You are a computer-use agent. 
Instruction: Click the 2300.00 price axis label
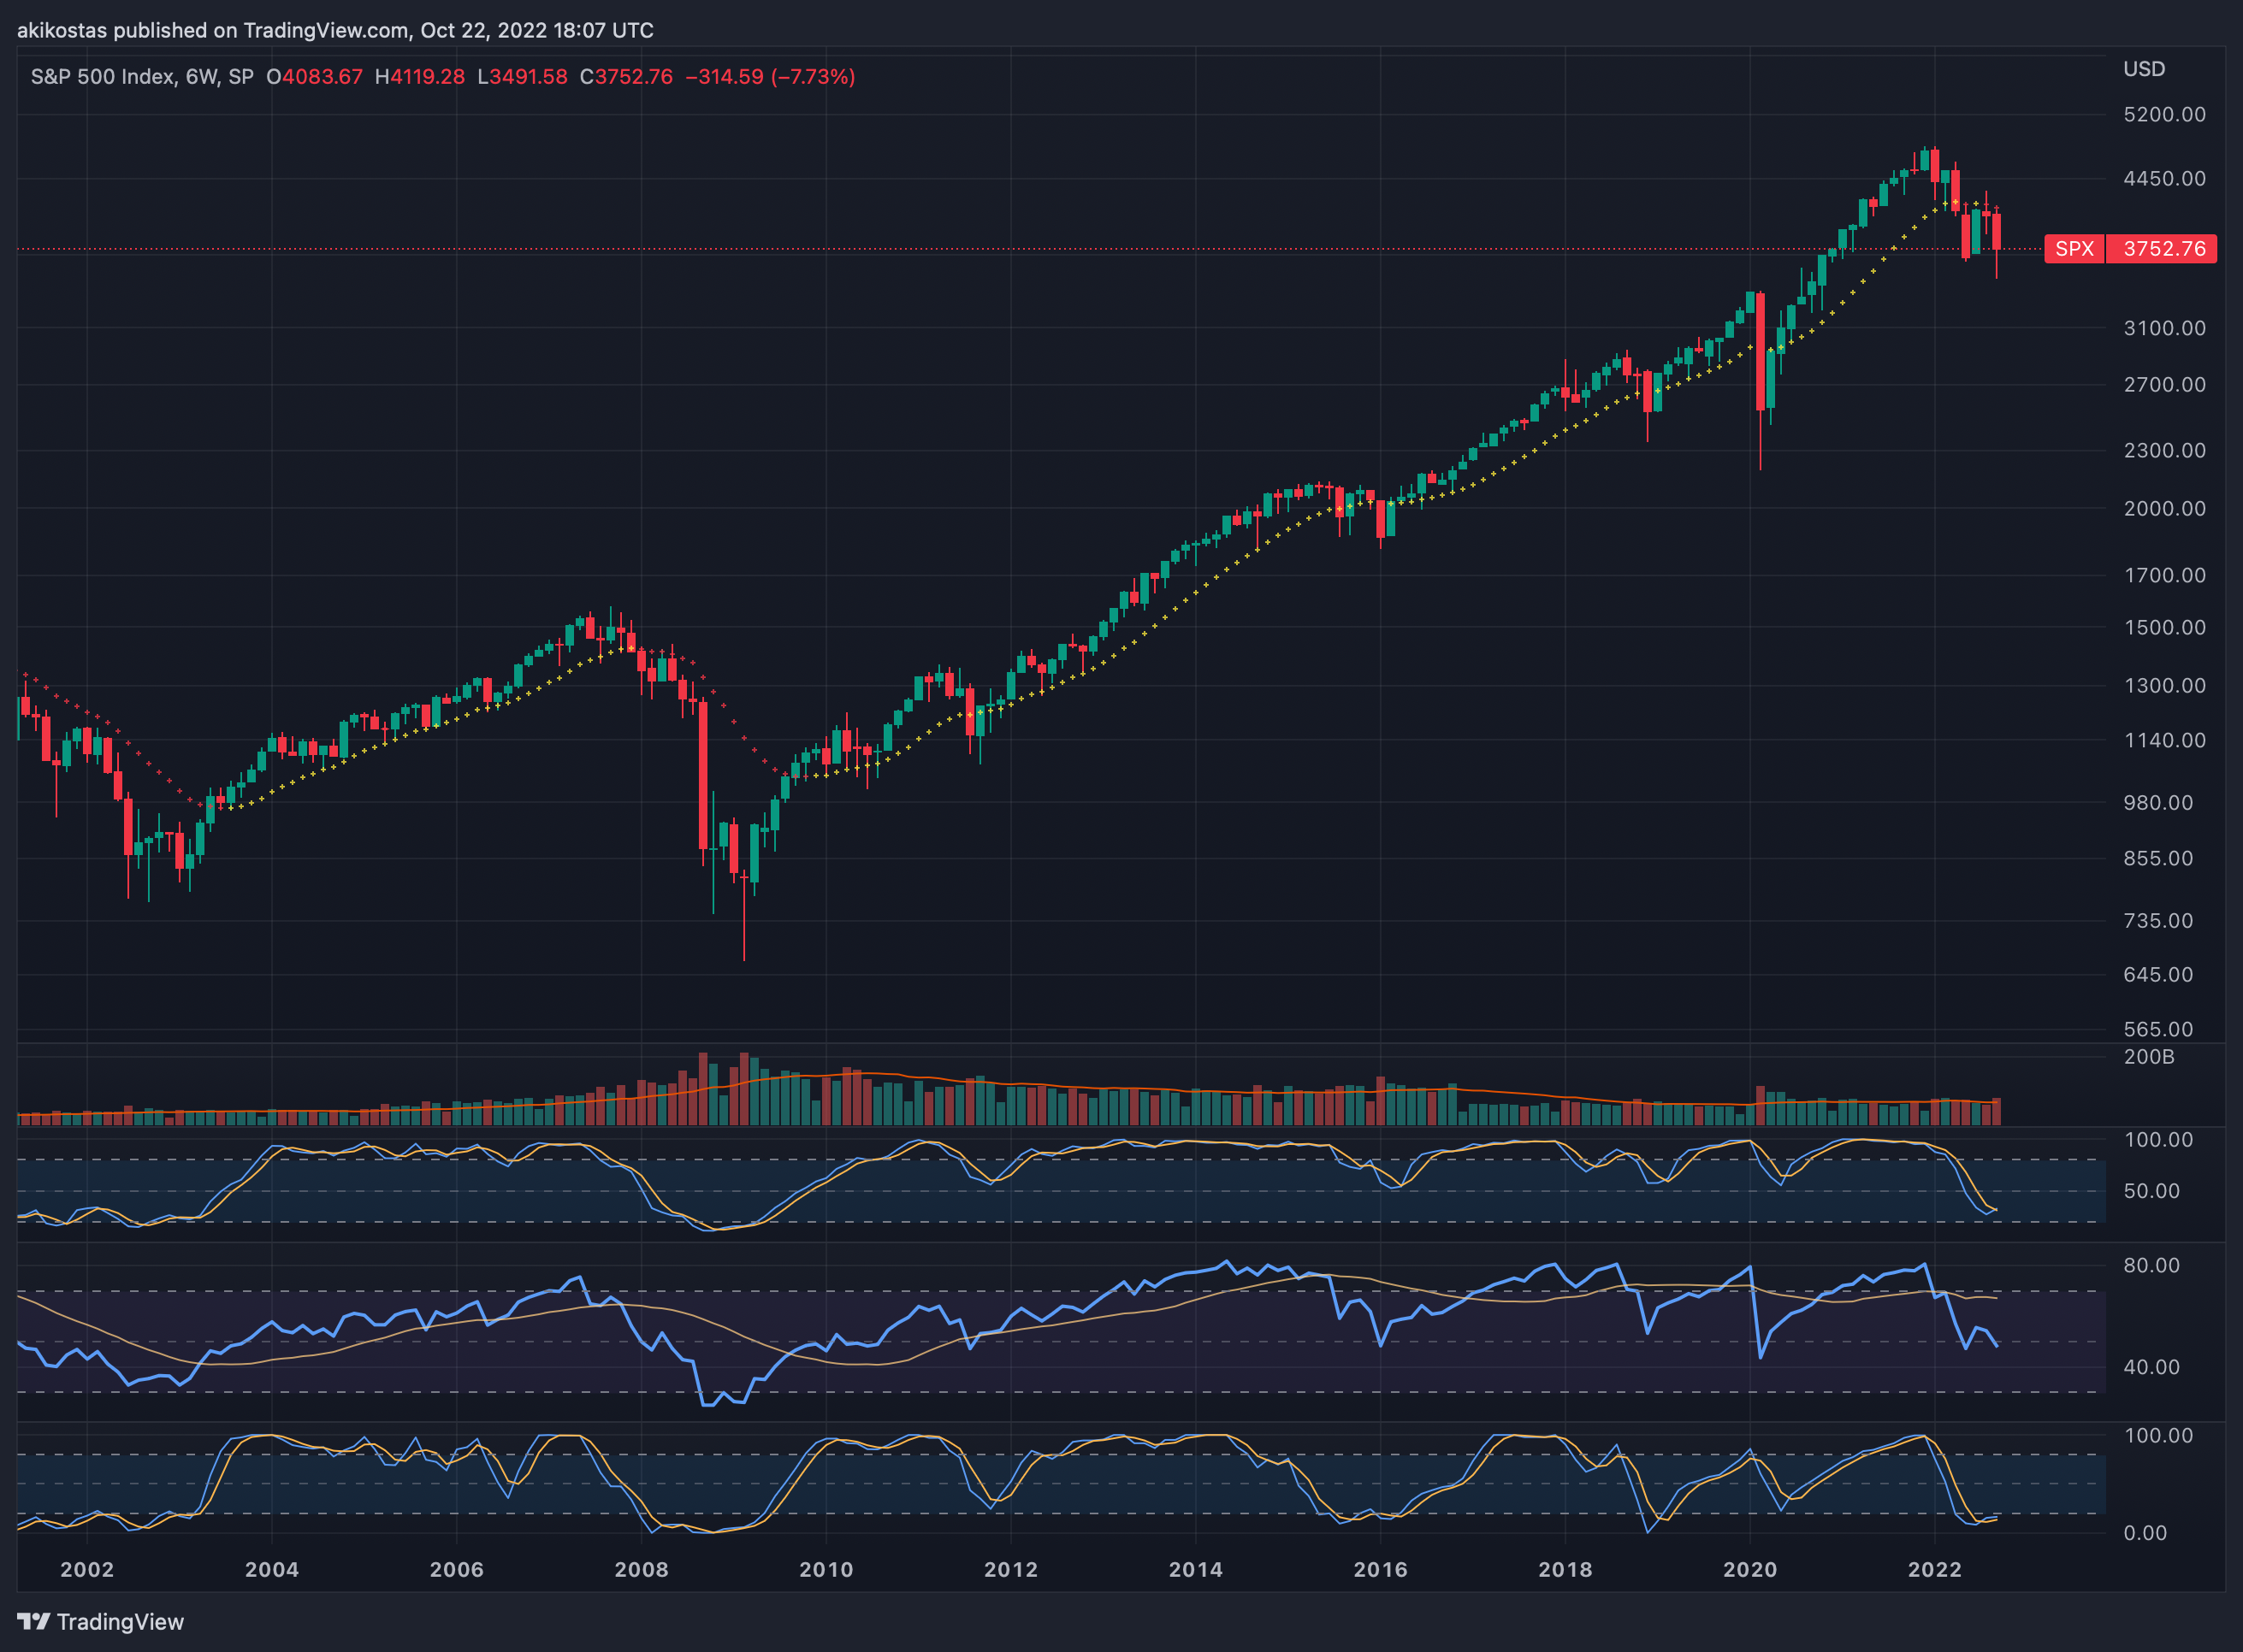pyautogui.click(x=2164, y=451)
